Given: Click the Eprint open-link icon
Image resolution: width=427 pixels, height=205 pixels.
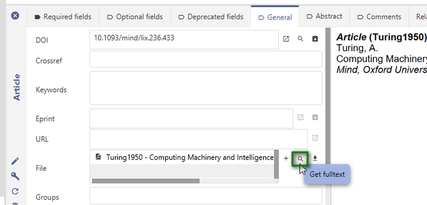Looking at the screenshot, I should point(300,118).
